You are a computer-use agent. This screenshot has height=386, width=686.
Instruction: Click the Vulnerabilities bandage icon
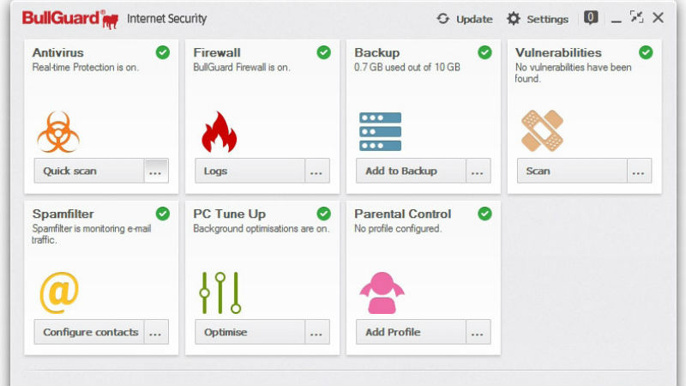pyautogui.click(x=542, y=131)
